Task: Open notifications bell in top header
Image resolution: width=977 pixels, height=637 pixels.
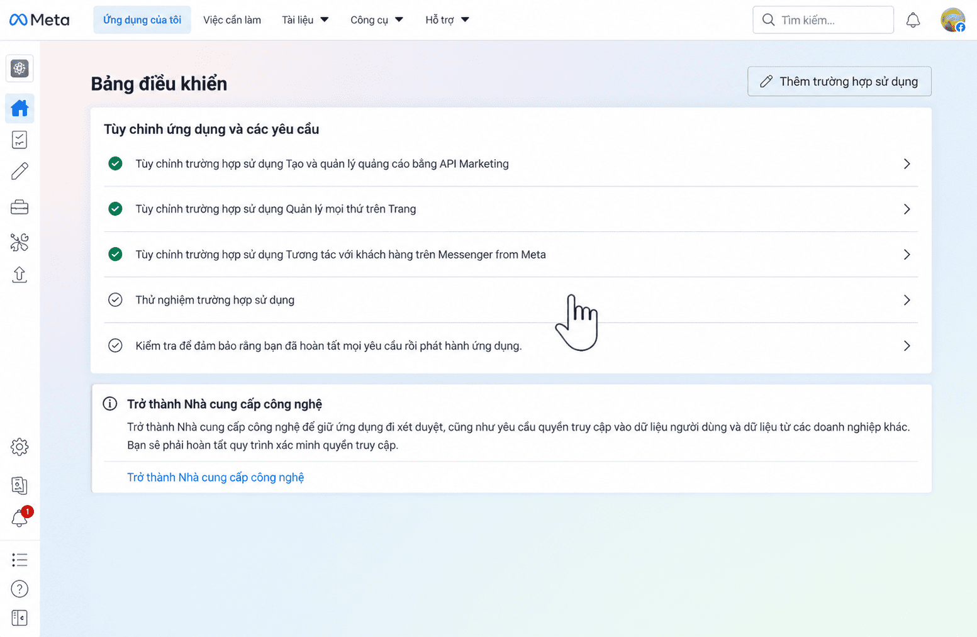Action: pyautogui.click(x=913, y=20)
